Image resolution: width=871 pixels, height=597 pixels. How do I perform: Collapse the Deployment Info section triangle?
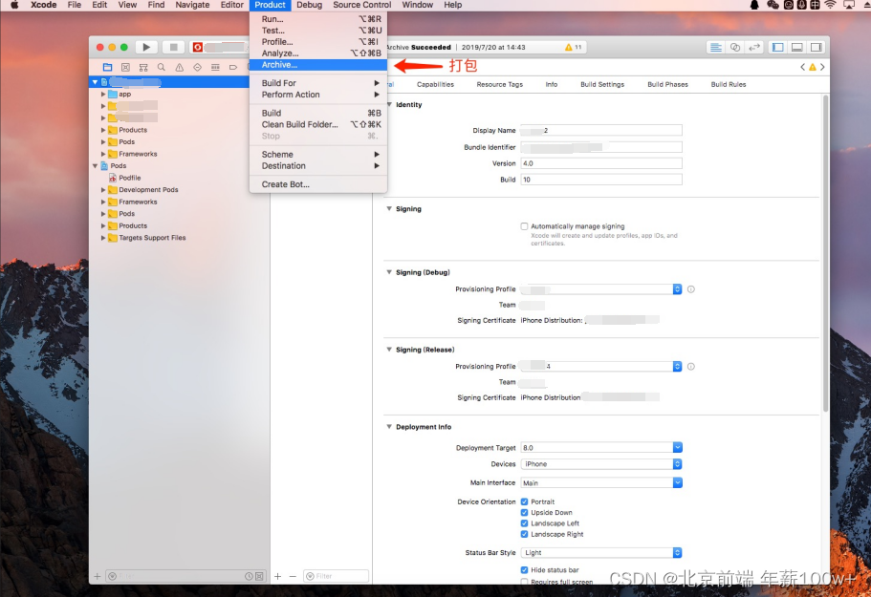pos(389,427)
